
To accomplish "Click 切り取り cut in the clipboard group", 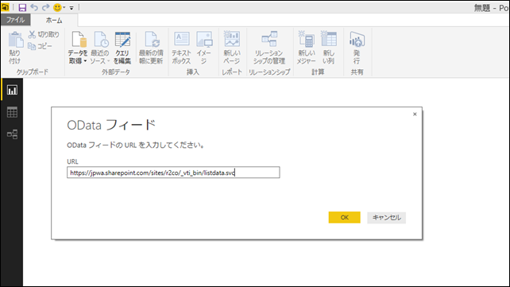I will 44,34.
